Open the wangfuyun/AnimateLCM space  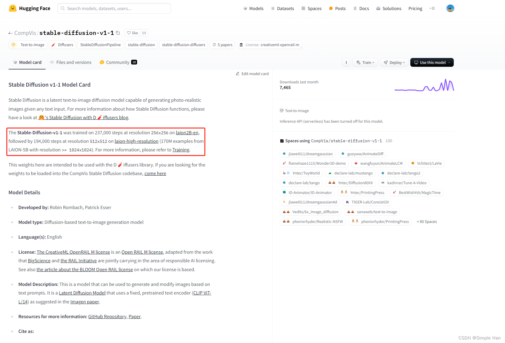[x=378, y=163]
